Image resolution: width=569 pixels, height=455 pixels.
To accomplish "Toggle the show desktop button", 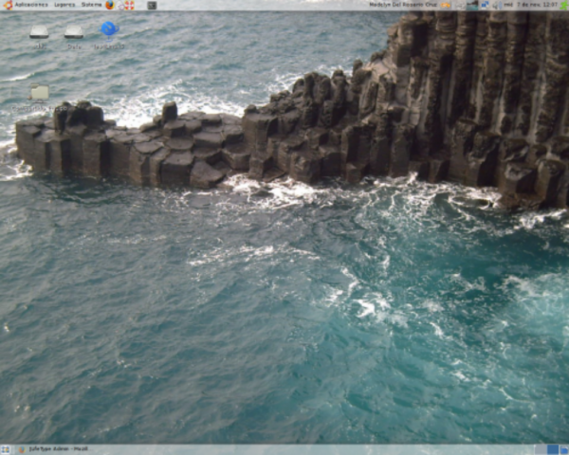I will point(6,449).
